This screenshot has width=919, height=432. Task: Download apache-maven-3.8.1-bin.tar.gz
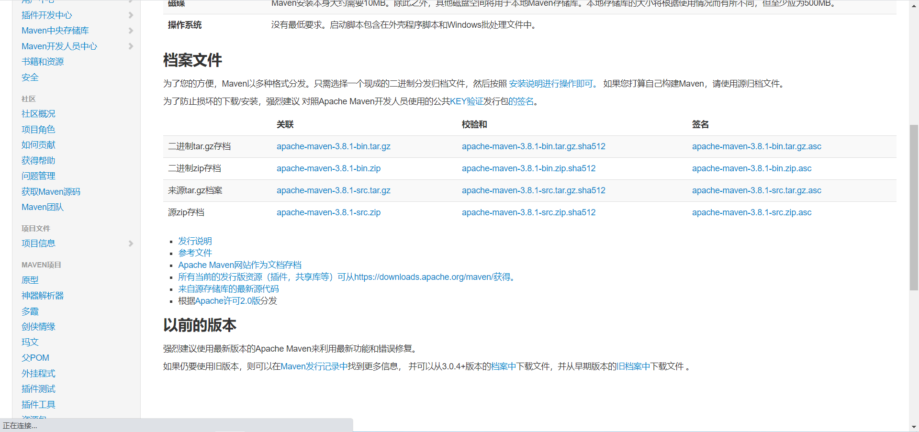[334, 146]
